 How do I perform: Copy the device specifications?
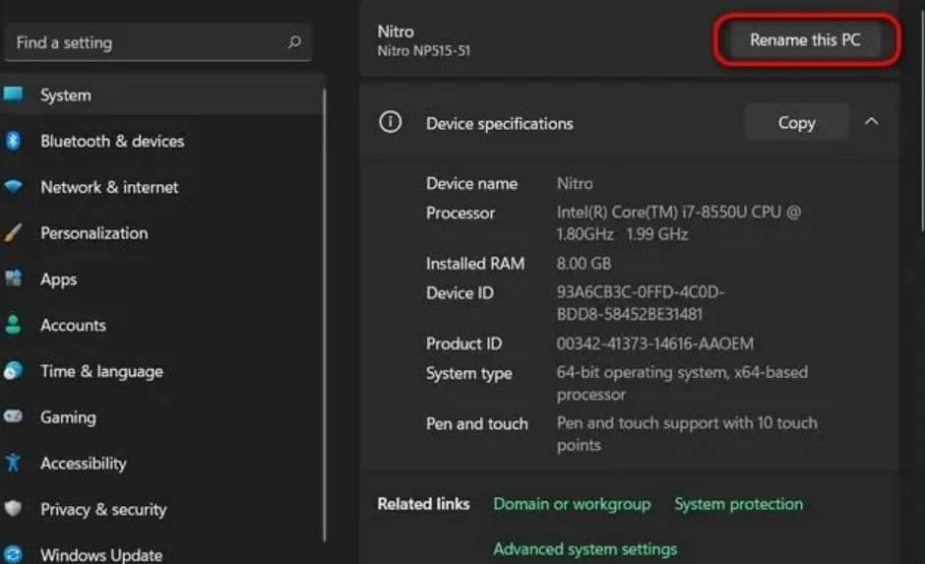point(796,123)
